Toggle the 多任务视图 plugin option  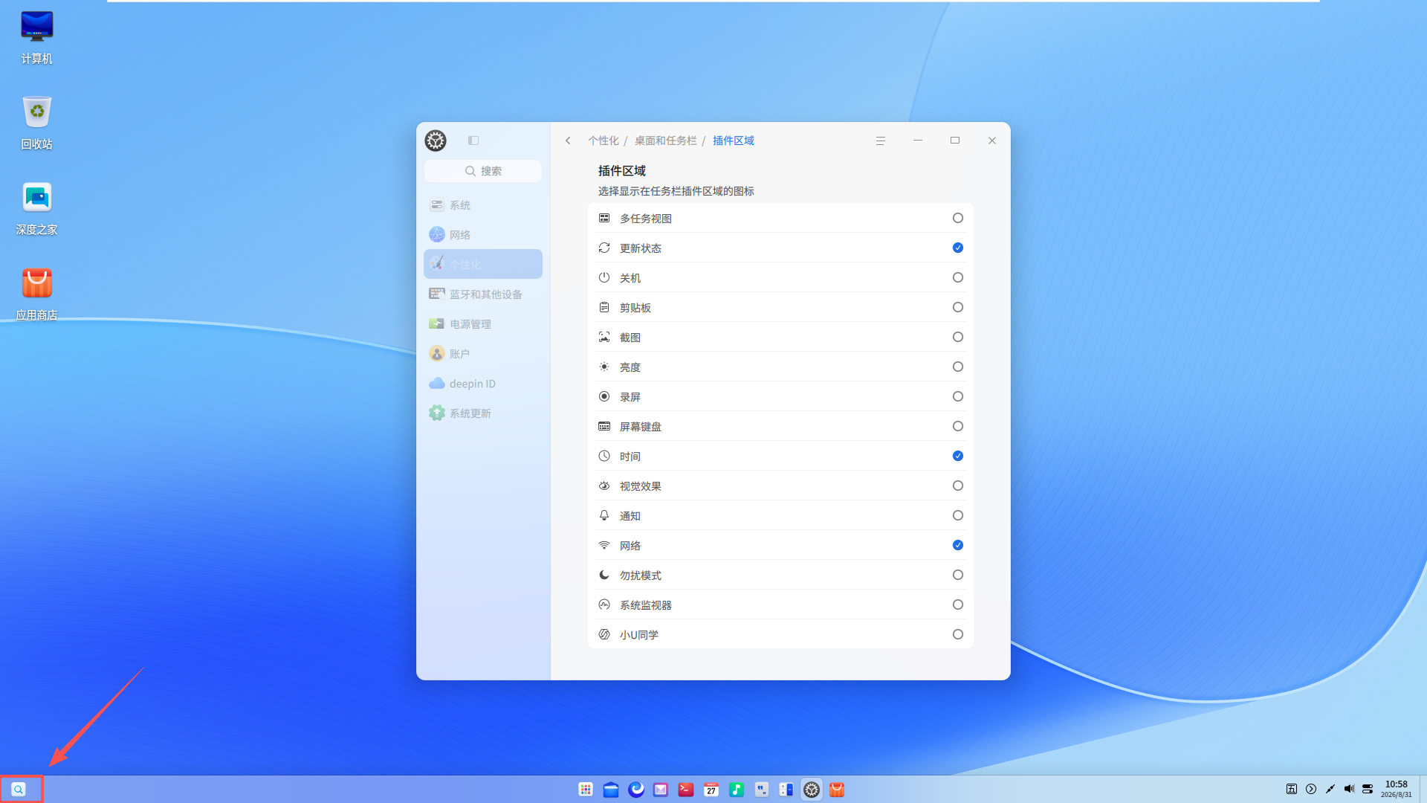tap(957, 218)
